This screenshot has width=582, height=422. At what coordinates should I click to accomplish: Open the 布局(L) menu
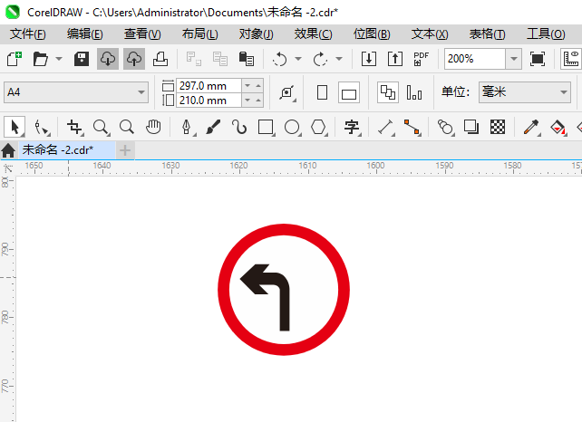pyautogui.click(x=200, y=34)
